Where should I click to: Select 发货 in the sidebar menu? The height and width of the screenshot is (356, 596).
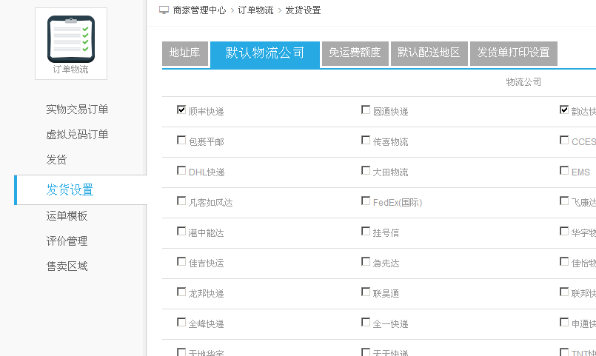click(56, 160)
